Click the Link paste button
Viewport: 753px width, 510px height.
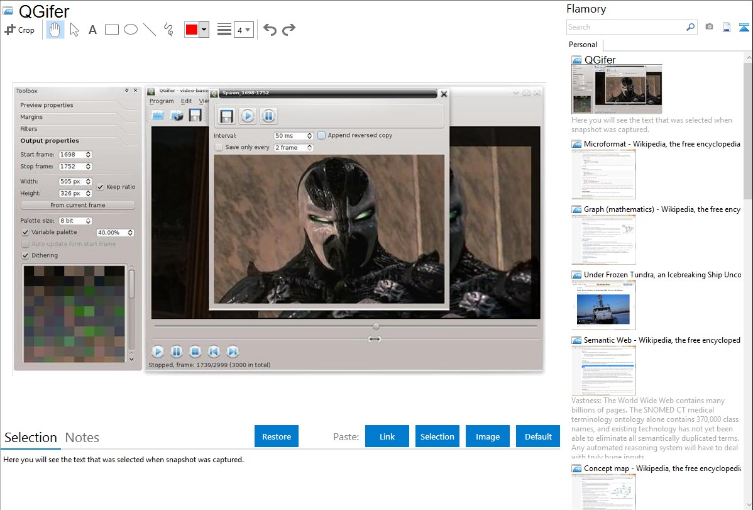pyautogui.click(x=387, y=436)
